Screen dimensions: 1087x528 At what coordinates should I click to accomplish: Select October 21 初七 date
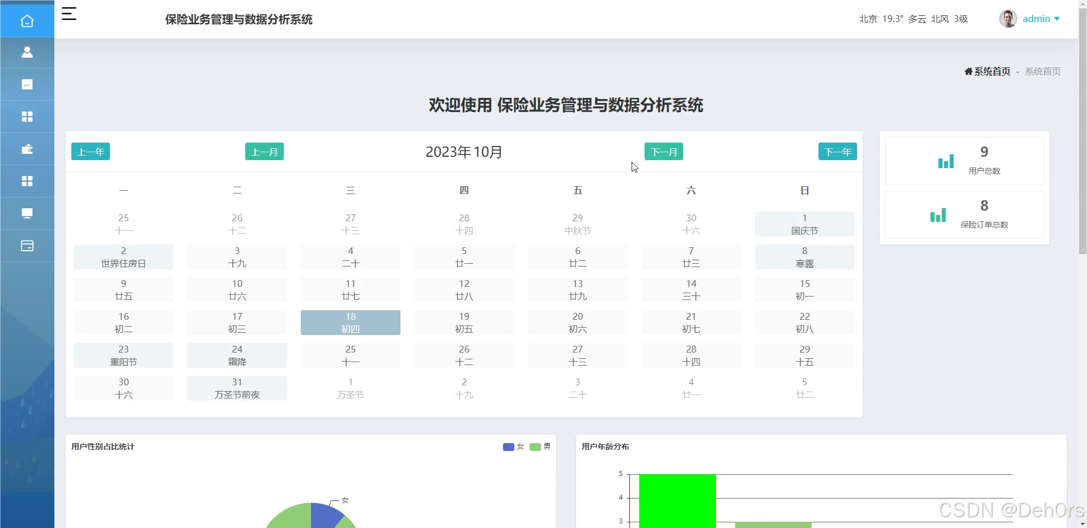691,323
